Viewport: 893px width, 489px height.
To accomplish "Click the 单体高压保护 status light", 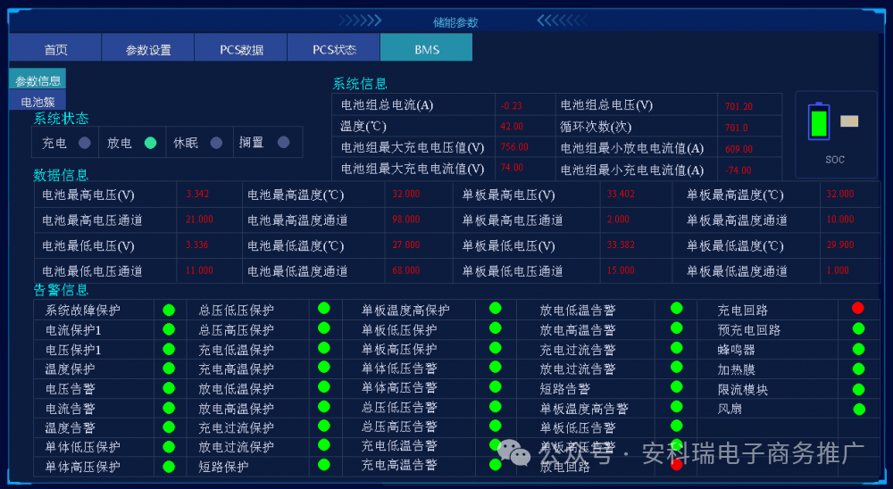I will (x=169, y=467).
